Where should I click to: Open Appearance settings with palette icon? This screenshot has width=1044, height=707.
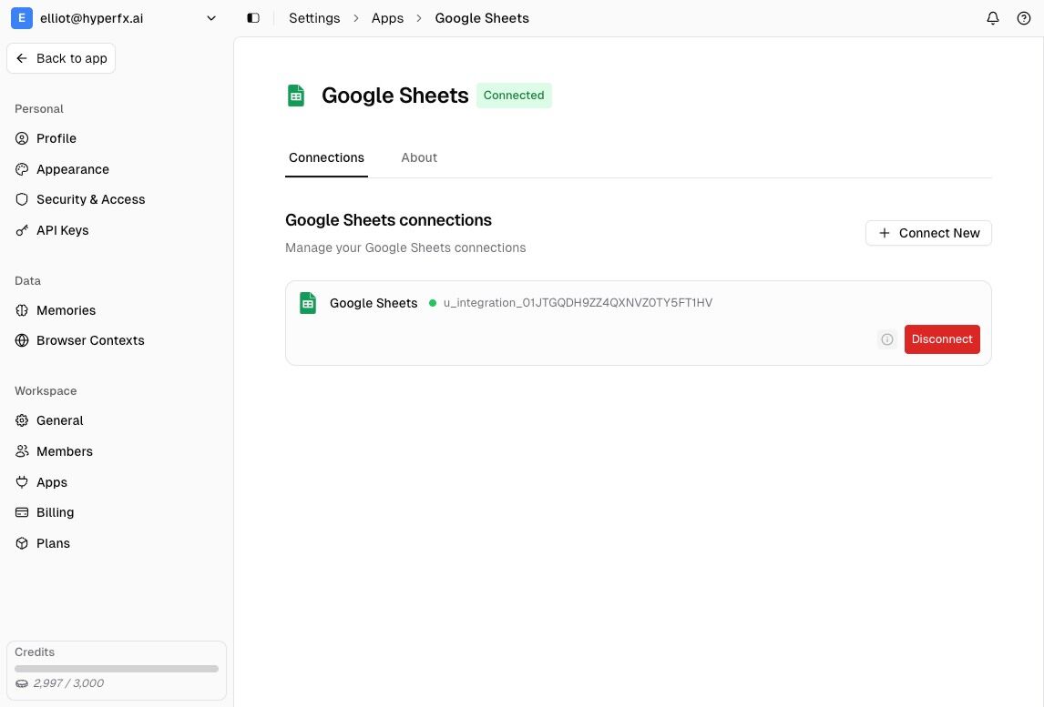tap(72, 169)
